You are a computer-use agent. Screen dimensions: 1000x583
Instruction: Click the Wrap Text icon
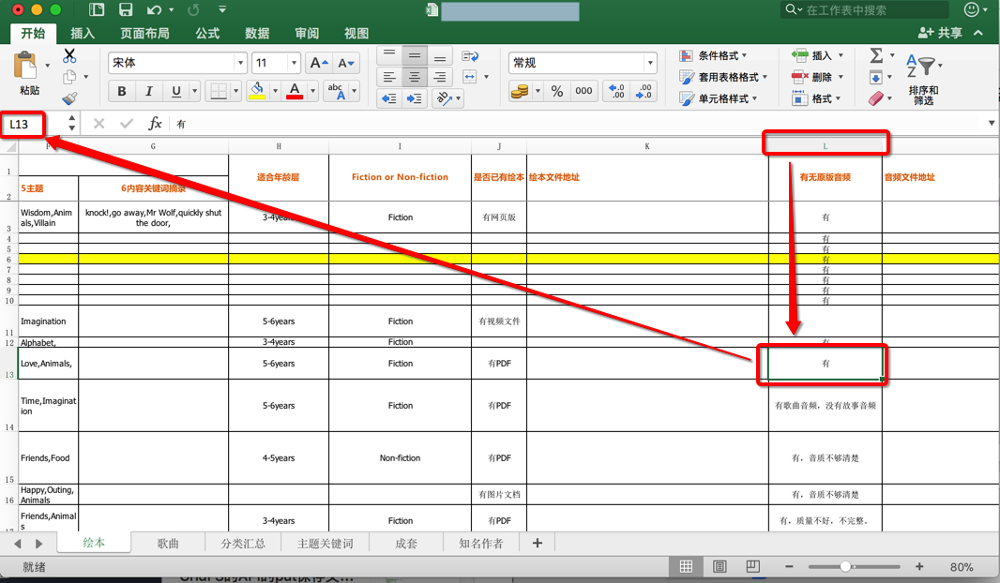pos(470,56)
